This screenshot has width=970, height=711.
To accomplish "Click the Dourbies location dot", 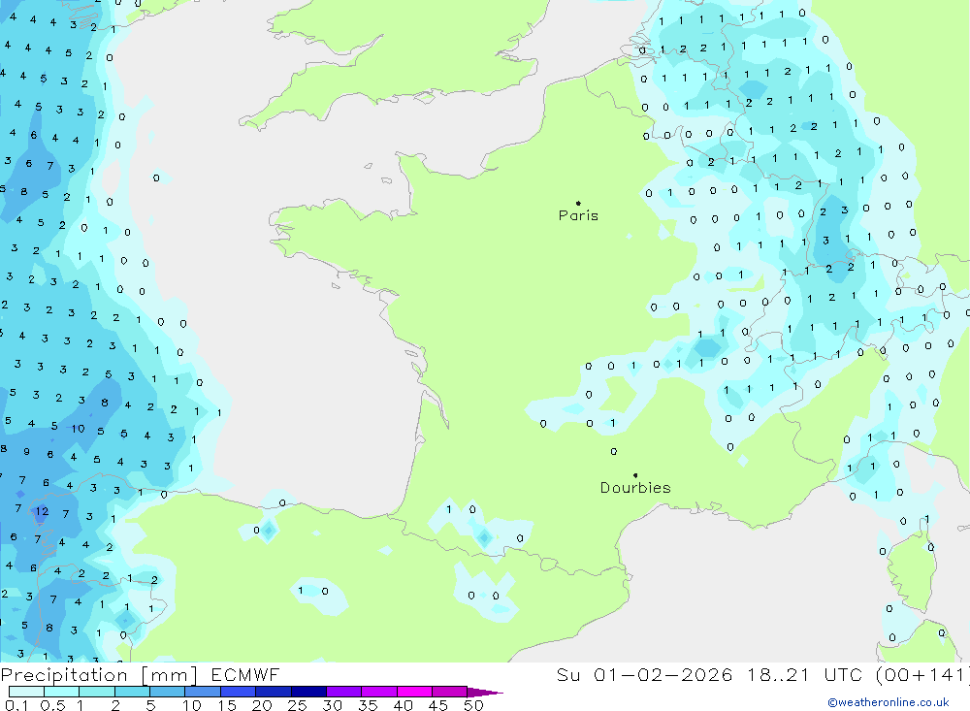I will tap(635, 475).
